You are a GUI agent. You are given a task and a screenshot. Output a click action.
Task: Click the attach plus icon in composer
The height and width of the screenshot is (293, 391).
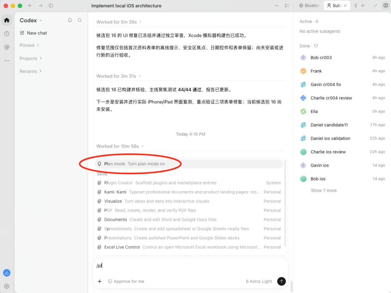click(100, 281)
